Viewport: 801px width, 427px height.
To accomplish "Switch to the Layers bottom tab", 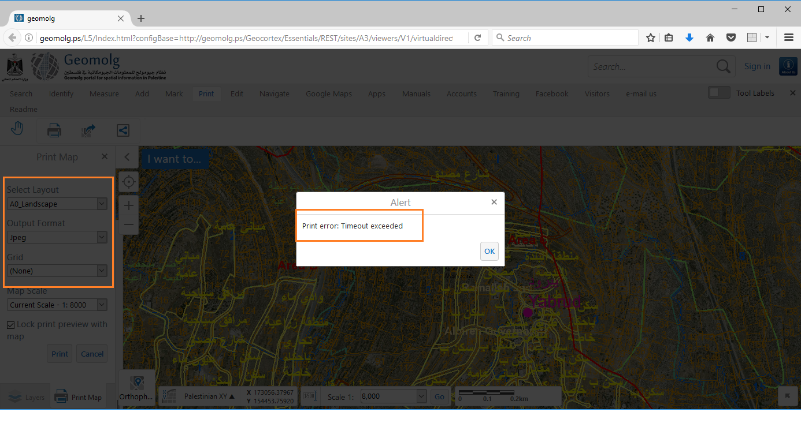I will click(x=25, y=397).
